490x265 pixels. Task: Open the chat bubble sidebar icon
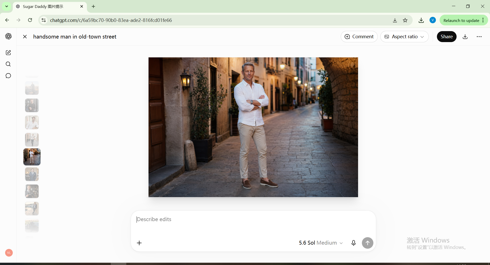(8, 76)
